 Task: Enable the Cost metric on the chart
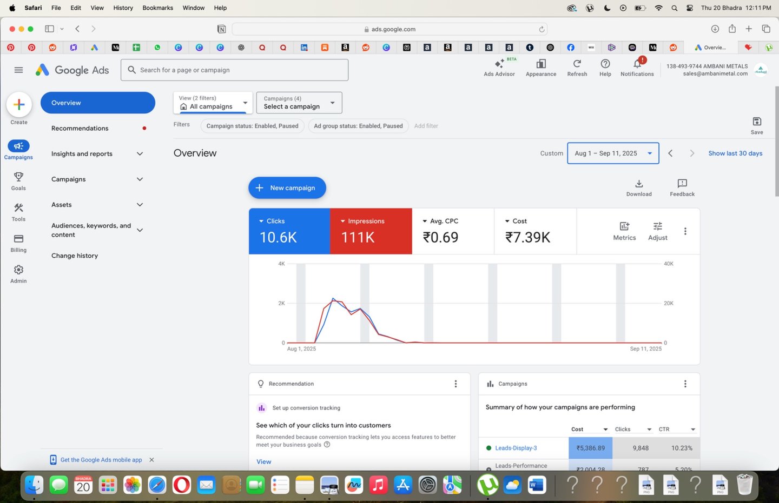click(534, 231)
